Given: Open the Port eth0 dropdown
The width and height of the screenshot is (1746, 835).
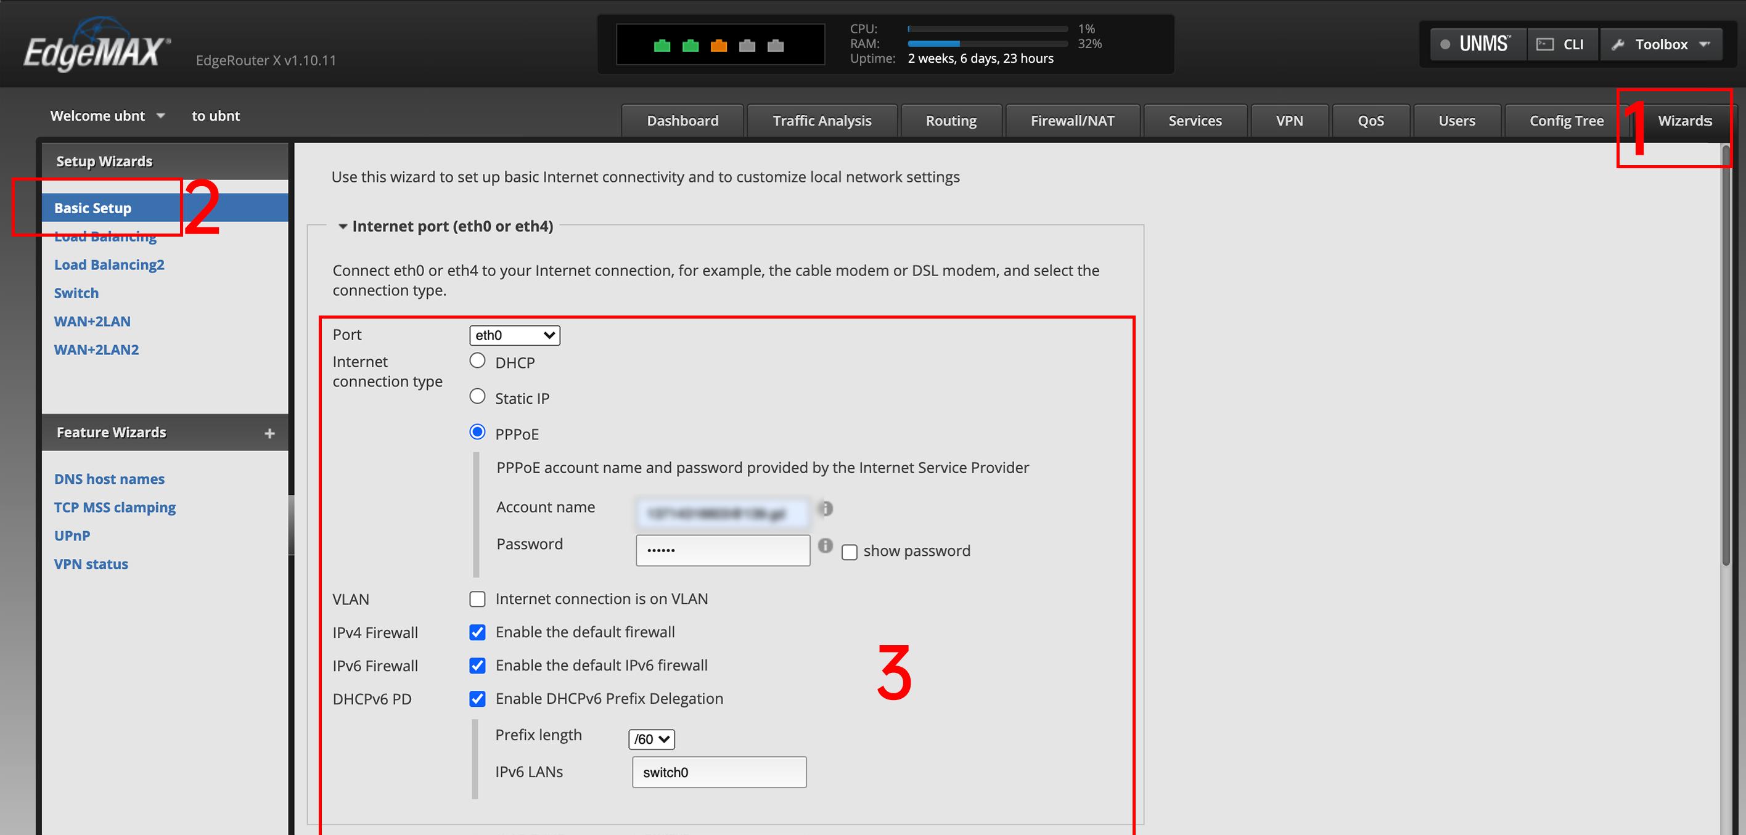Looking at the screenshot, I should click(514, 335).
